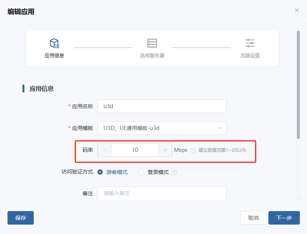This screenshot has width=307, height=234.
Task: Switch to the 选择服务器 step
Action: click(152, 49)
